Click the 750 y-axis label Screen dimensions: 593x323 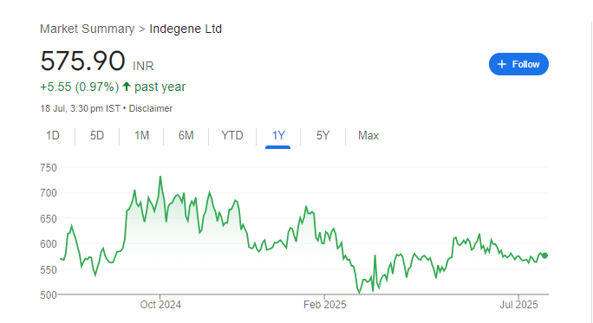49,168
